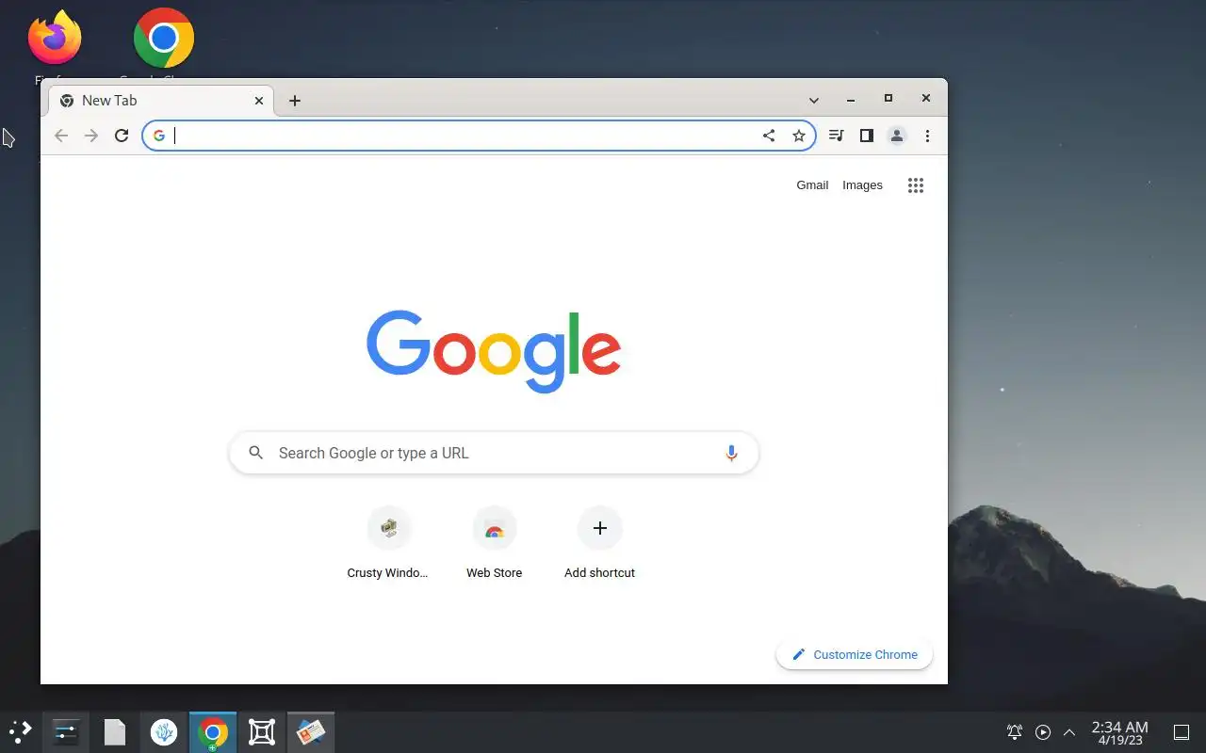Viewport: 1206px width, 753px height.
Task: Click the show desktop button
Action: (1182, 732)
